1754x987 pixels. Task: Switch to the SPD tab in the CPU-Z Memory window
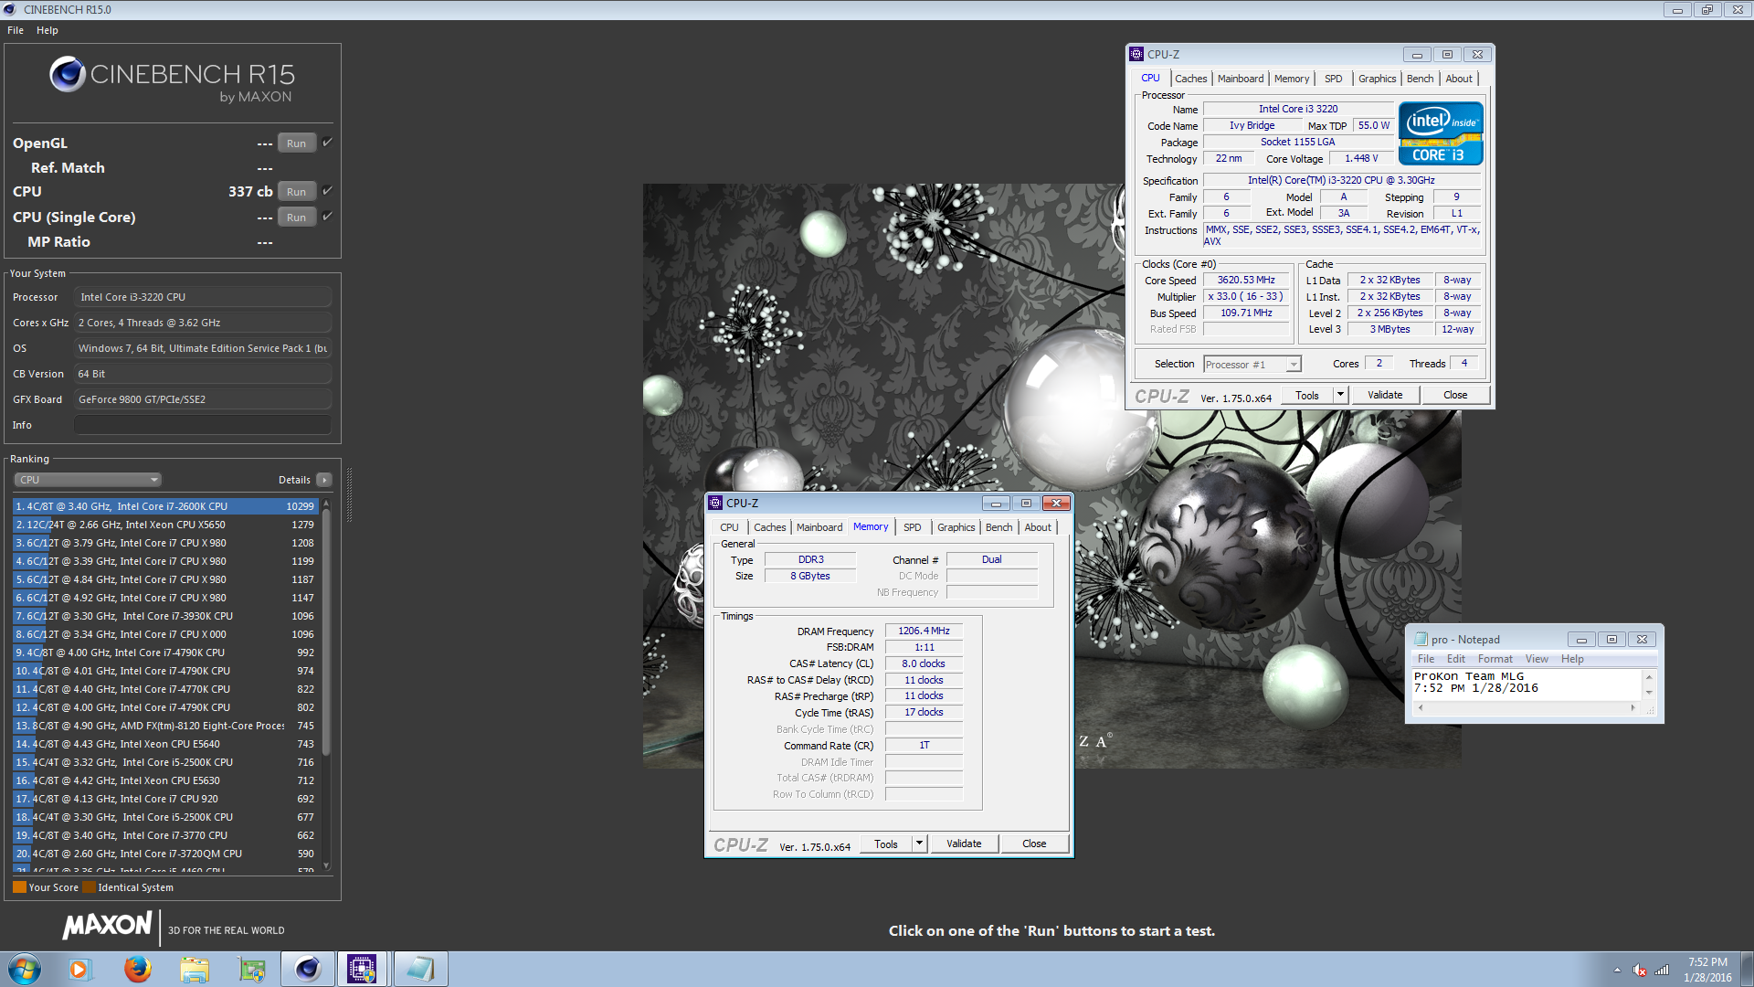pyautogui.click(x=912, y=527)
